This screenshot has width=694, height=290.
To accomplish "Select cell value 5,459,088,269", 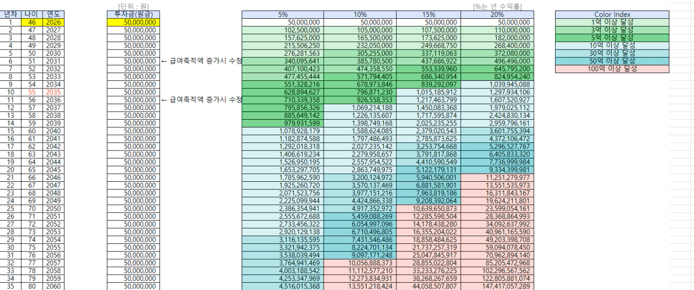I will [359, 216].
